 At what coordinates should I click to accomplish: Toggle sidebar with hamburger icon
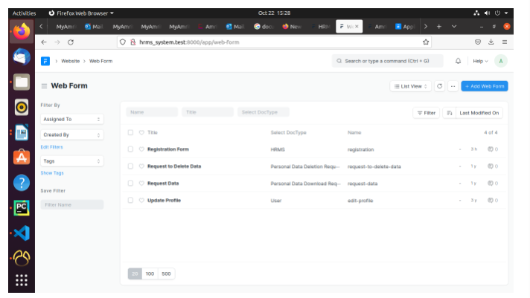(x=44, y=86)
